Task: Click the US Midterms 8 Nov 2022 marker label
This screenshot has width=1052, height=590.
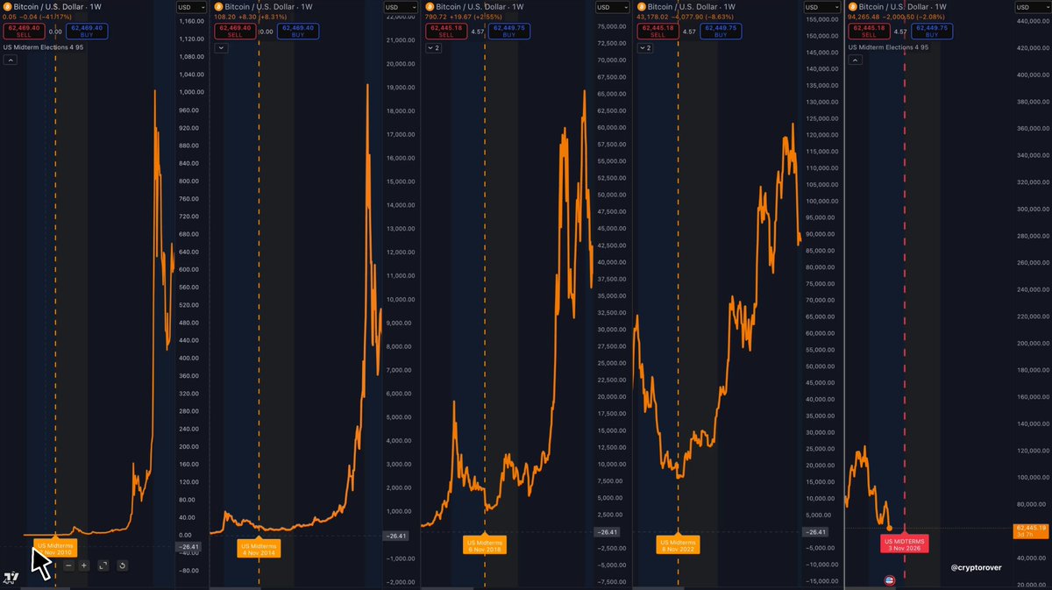Action: (x=678, y=544)
